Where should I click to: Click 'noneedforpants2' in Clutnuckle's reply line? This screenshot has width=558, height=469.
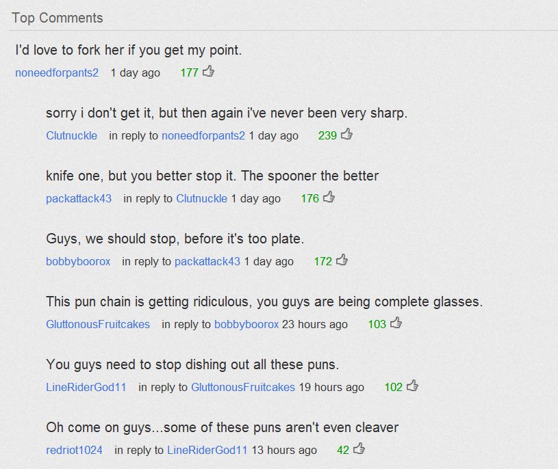click(x=203, y=135)
